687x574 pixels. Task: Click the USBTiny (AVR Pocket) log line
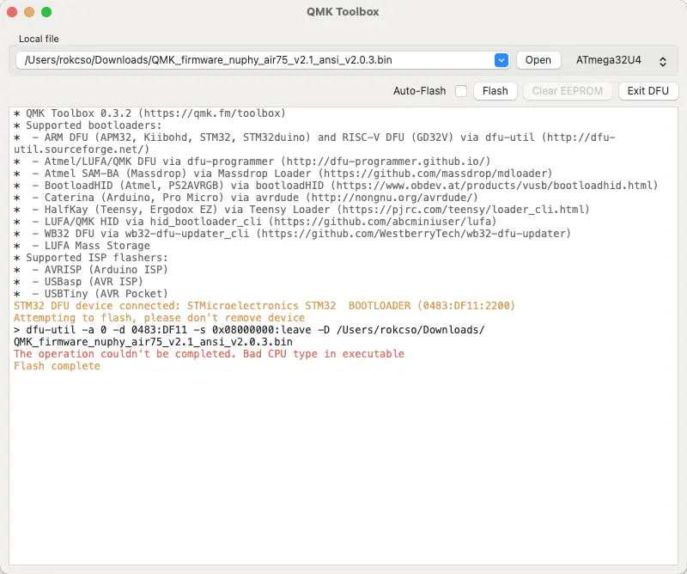point(91,294)
